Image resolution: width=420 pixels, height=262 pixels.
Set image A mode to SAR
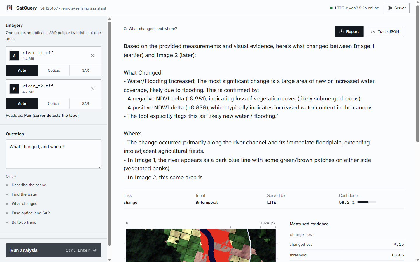(85, 70)
